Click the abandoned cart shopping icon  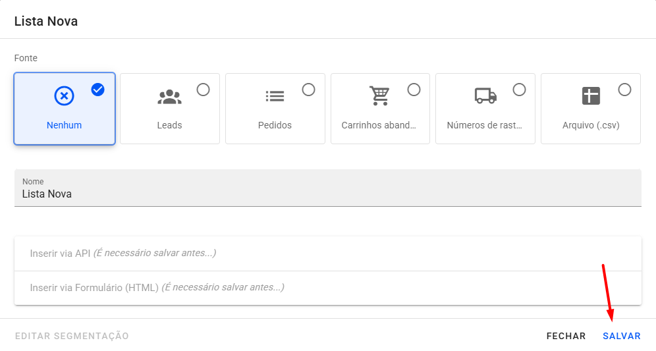(x=379, y=96)
